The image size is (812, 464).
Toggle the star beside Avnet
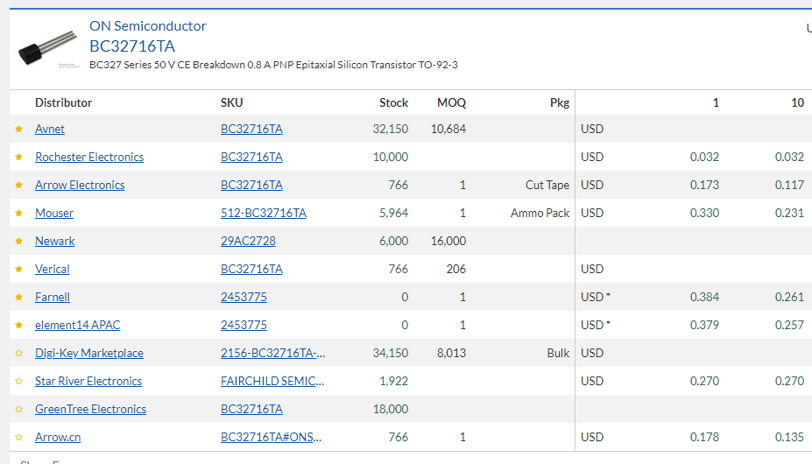pos(19,129)
